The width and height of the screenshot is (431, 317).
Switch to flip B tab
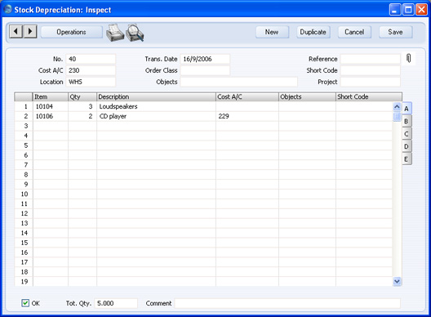click(407, 122)
